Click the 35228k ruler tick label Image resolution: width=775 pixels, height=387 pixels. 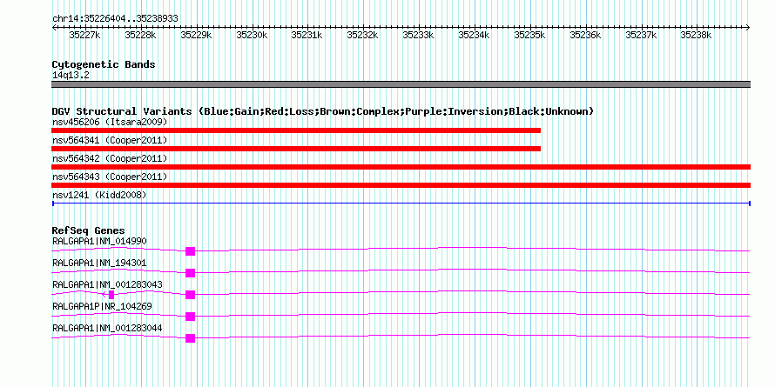140,35
